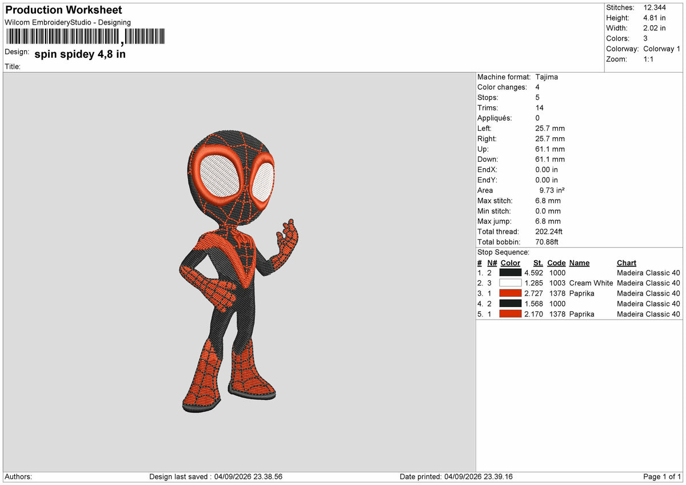Click the 'Production Worksheet' heading
The image size is (686, 485).
[x=63, y=10]
